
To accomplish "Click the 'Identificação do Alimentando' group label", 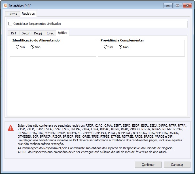I will click(36, 40).
